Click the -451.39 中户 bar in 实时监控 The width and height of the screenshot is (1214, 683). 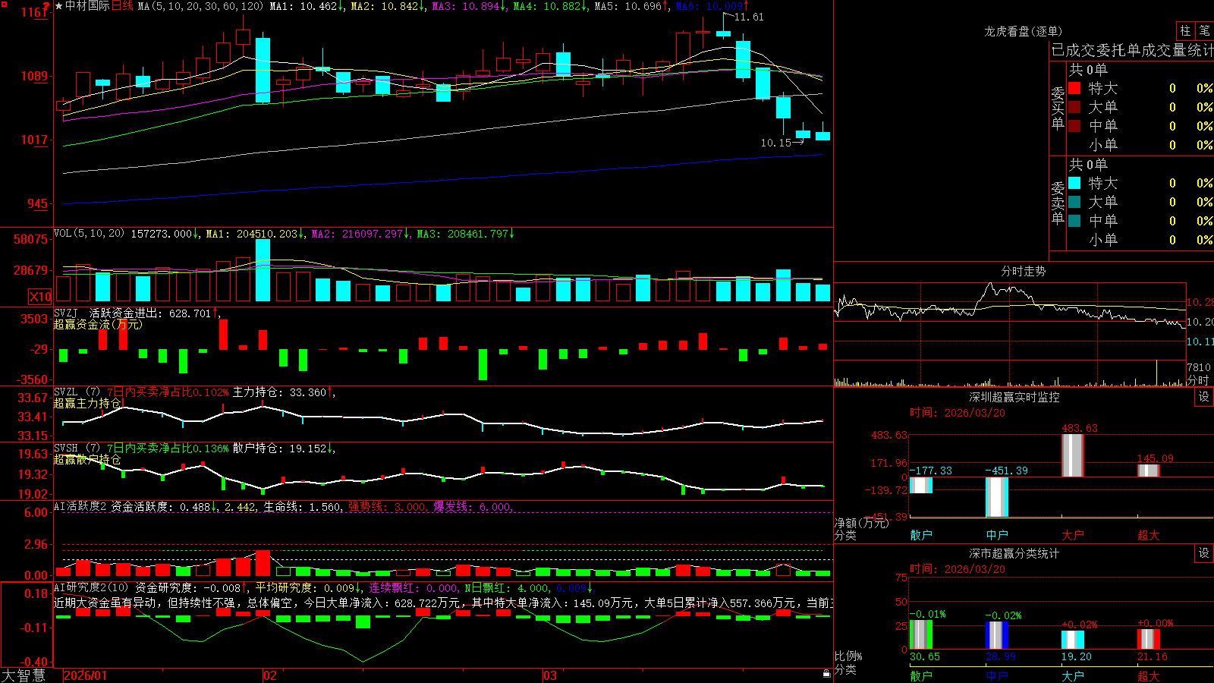click(997, 497)
